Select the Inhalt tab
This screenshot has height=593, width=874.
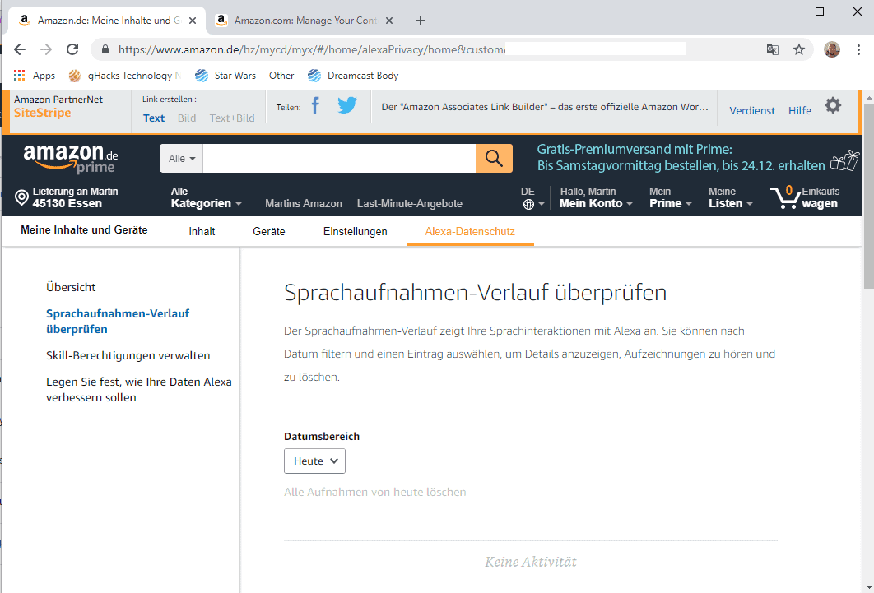point(202,232)
